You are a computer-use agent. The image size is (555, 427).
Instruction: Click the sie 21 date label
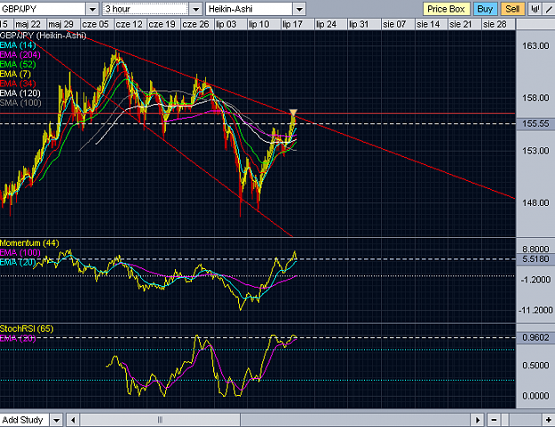pyautogui.click(x=461, y=24)
